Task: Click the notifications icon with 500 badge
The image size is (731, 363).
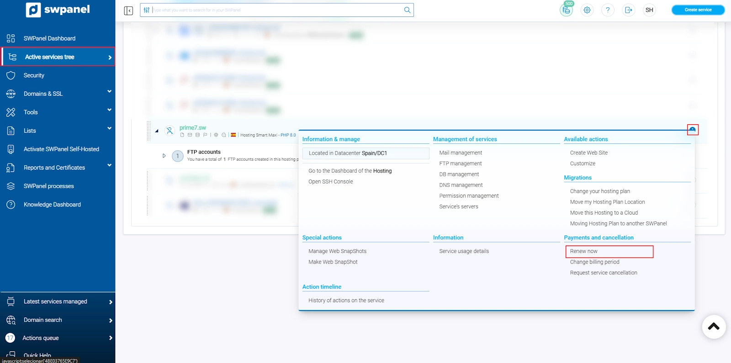Action: click(x=566, y=10)
